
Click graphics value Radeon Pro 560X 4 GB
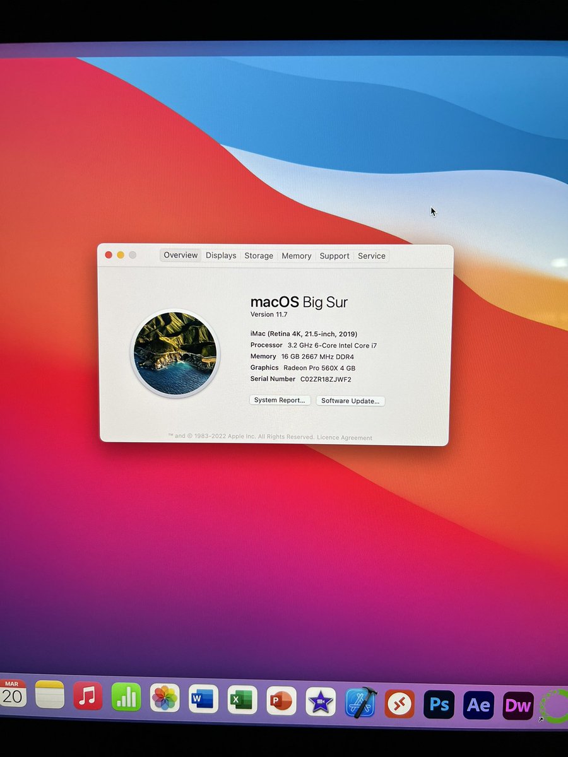pos(319,368)
